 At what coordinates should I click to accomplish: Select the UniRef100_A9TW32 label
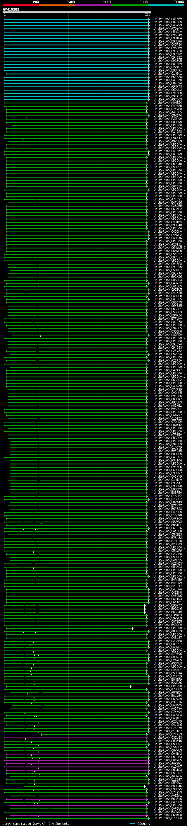[168, 96]
